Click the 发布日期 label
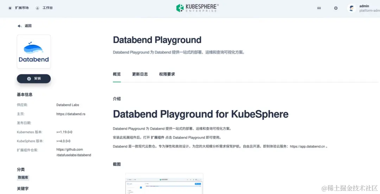Viewport: 380px width, 194px height. (x=24, y=123)
